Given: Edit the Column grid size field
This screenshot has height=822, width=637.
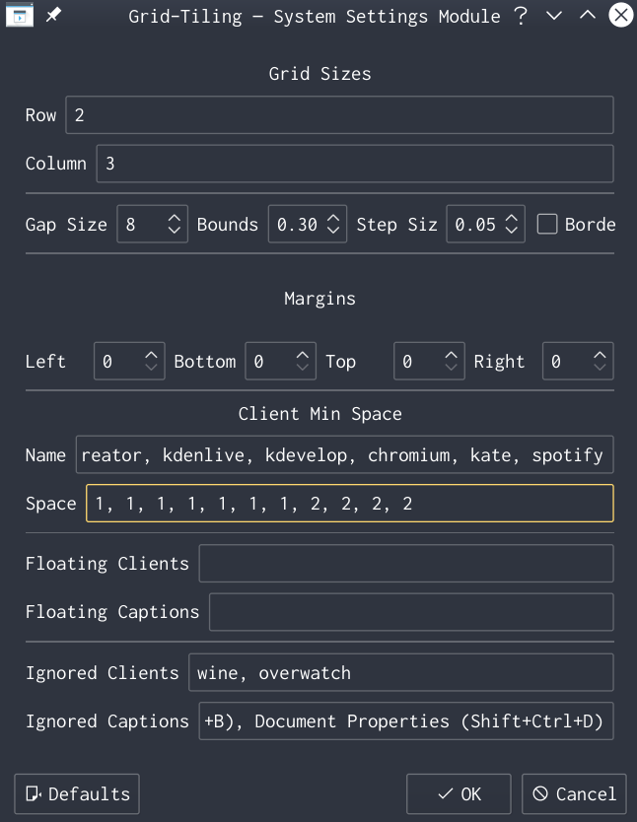Looking at the screenshot, I should [354, 164].
